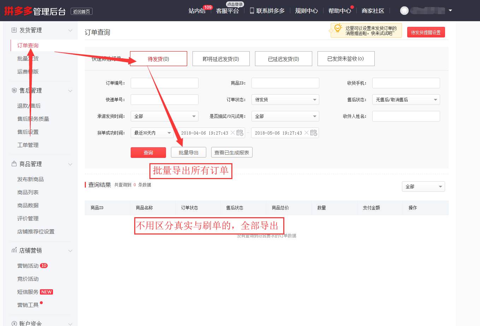
Task: Open 退款/售后 in the sidebar
Action: click(x=29, y=106)
